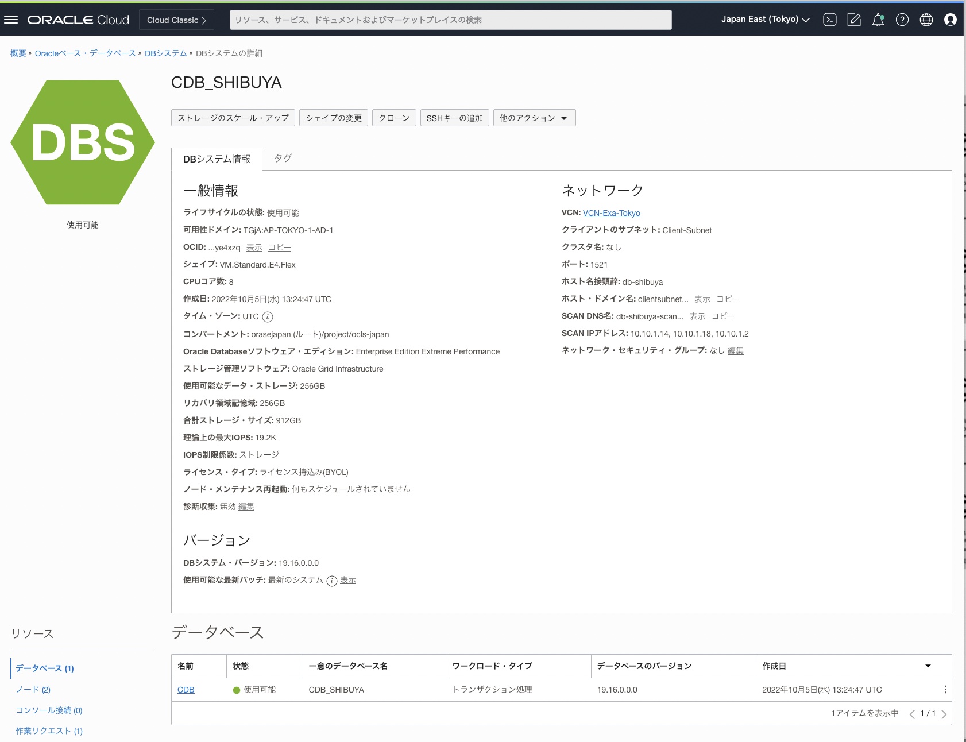
Task: Click the ORACLE Cloud logo
Action: tap(78, 20)
